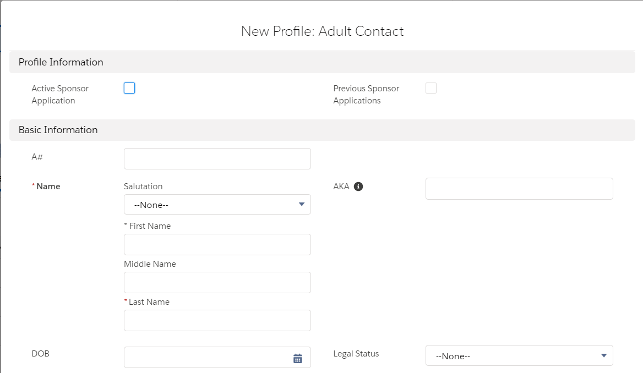The image size is (643, 373).
Task: Click the Basic Information section header
Action: 58,130
